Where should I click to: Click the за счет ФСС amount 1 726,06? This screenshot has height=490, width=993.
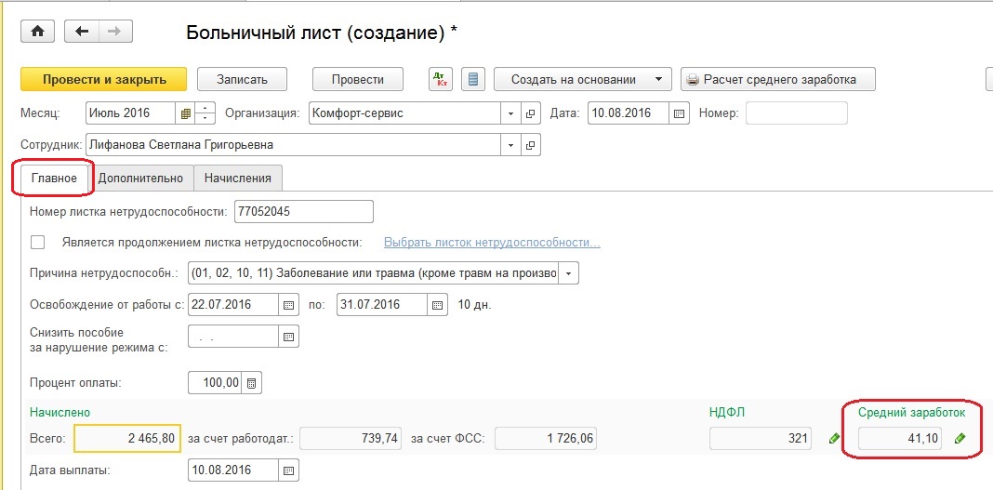[545, 438]
